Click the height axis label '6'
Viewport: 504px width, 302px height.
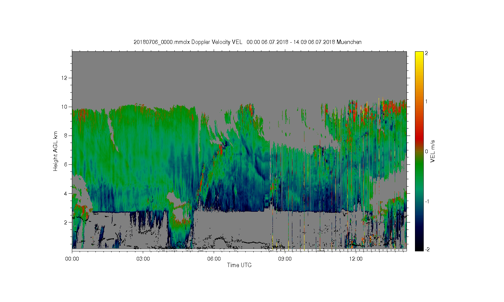point(66,164)
